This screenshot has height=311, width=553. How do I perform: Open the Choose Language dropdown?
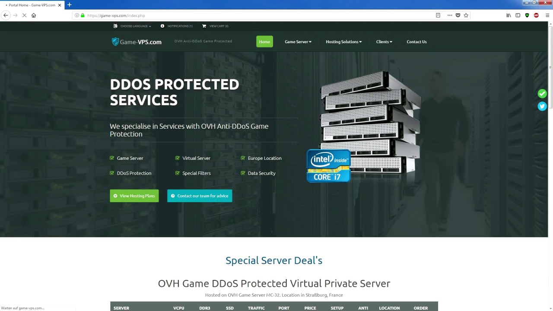[x=132, y=26]
